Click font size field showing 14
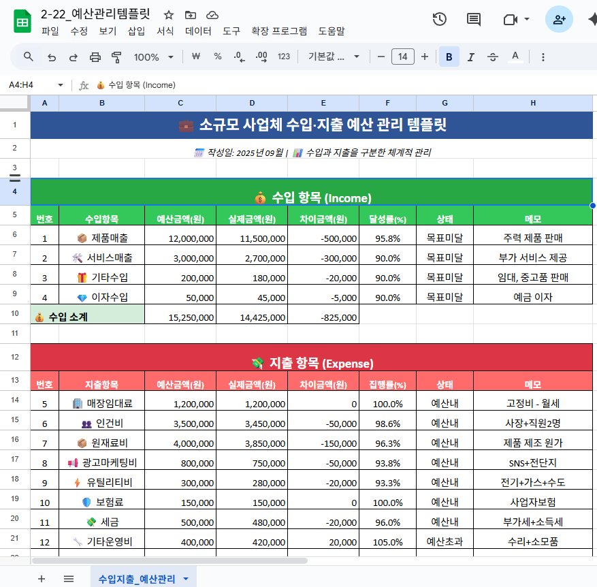This screenshot has height=587, width=597. (402, 57)
